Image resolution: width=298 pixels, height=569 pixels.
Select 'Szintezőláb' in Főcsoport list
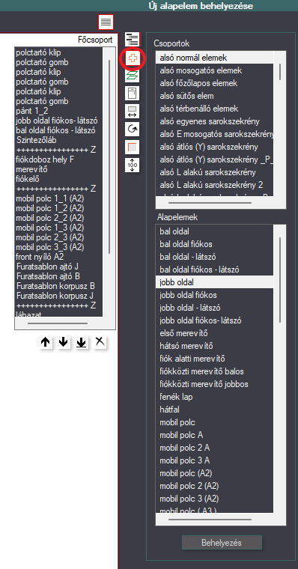click(x=59, y=140)
